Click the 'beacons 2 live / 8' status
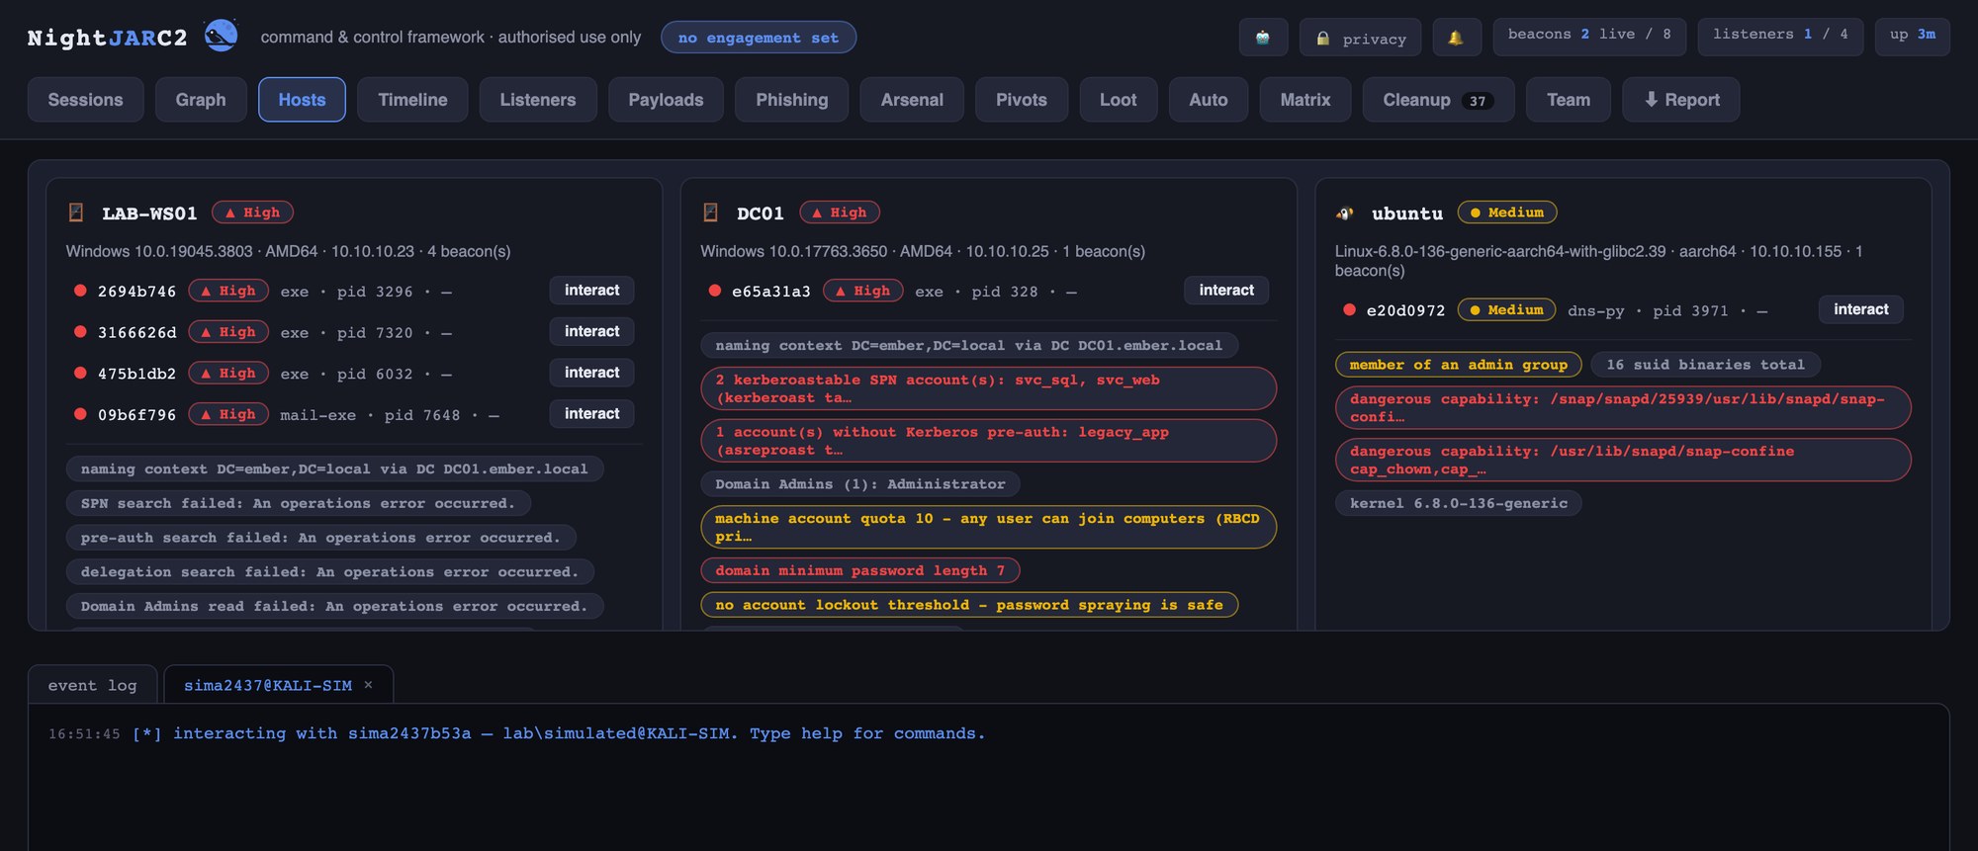Screen dimensions: 1978x851 coord(1589,37)
